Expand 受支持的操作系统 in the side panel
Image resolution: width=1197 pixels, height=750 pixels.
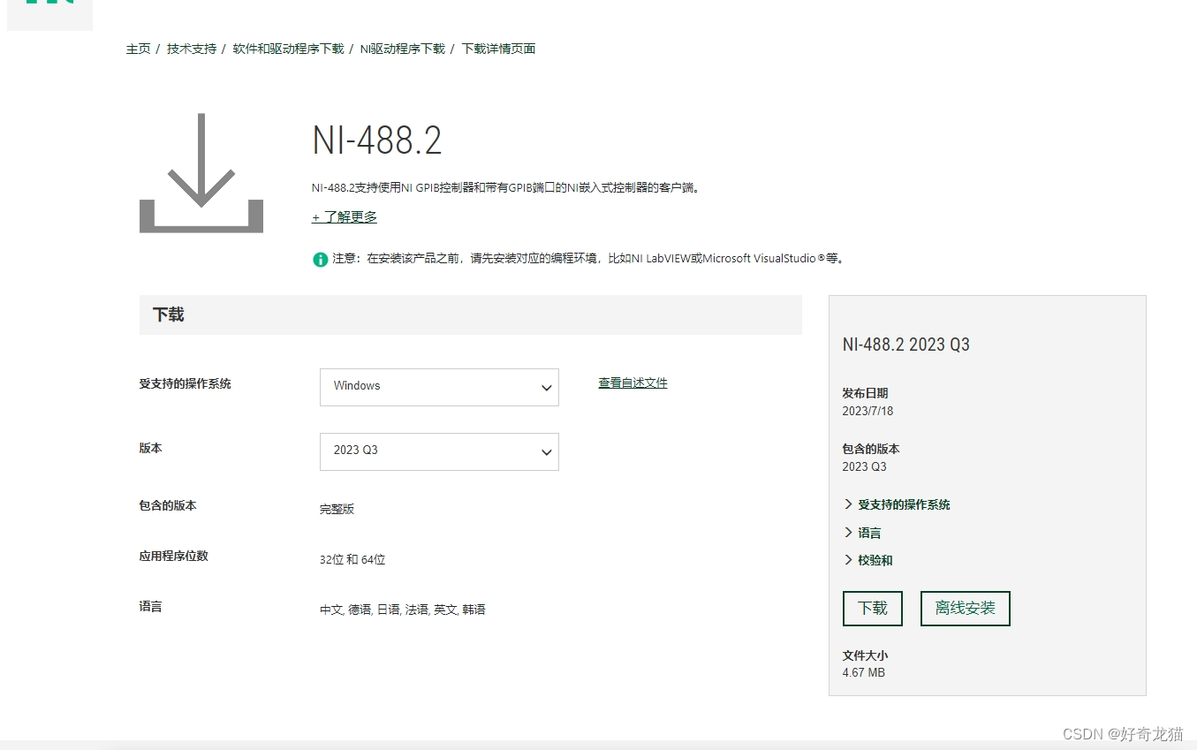point(897,504)
